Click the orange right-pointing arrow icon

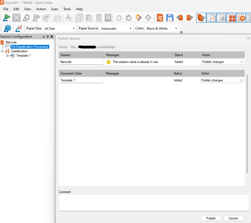tap(190, 18)
